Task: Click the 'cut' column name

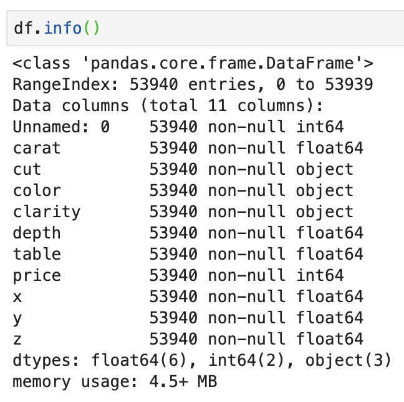Action: [27, 169]
